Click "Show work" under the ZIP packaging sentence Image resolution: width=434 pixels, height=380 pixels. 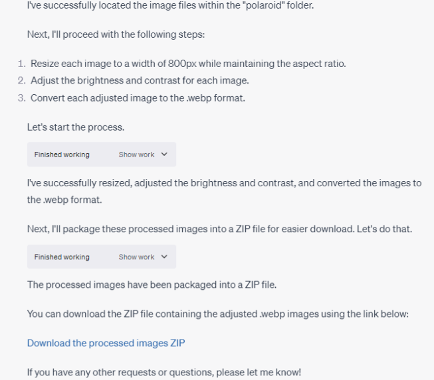point(136,257)
